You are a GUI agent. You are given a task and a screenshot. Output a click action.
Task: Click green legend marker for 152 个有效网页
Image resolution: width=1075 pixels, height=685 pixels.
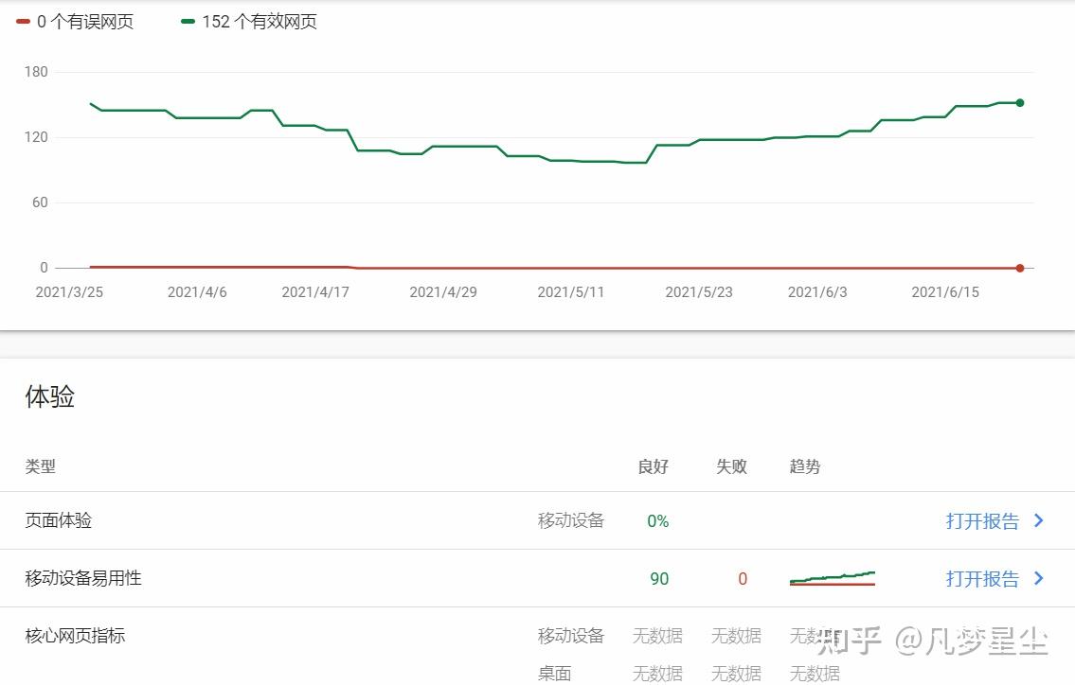[x=188, y=22]
